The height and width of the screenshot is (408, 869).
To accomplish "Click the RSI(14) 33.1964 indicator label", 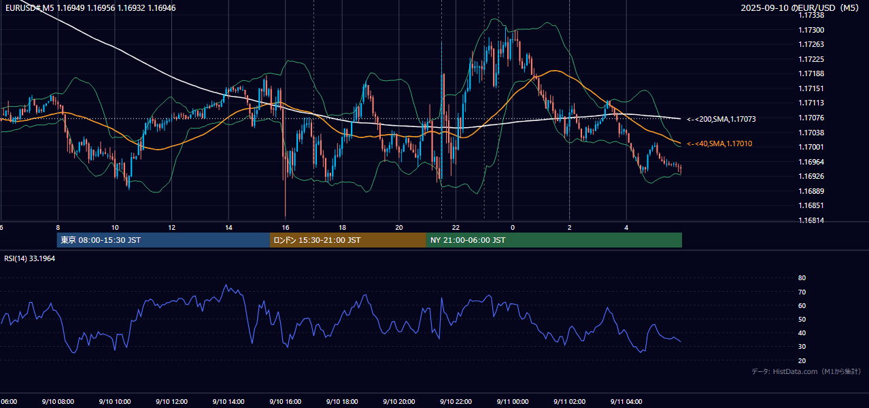I will 29,258.
